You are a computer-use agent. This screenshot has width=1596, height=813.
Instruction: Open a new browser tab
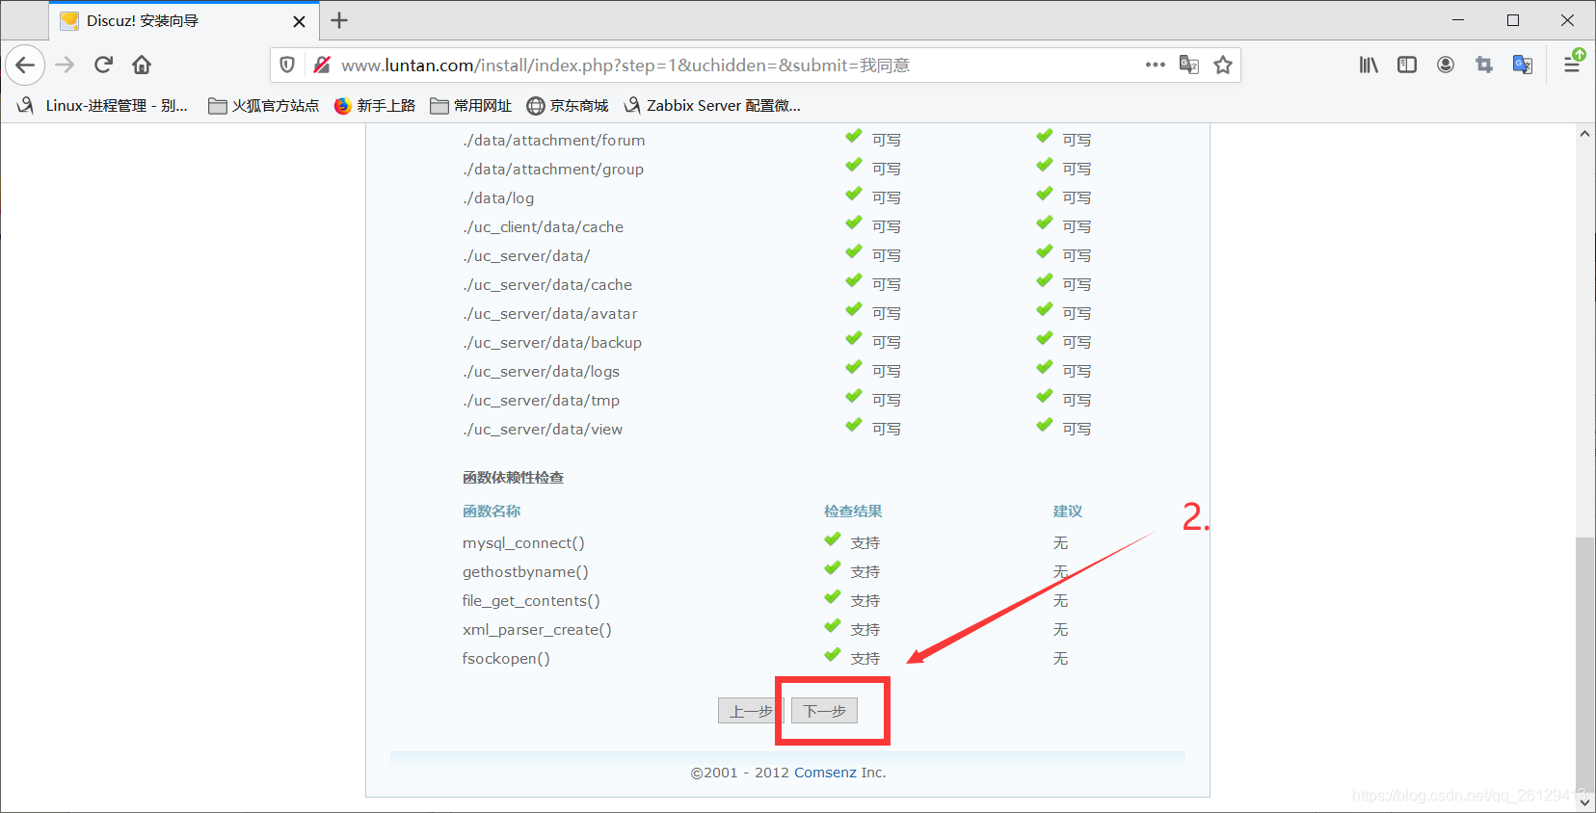coord(339,20)
